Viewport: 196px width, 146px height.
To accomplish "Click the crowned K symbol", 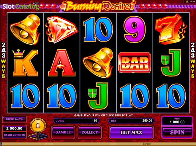I will (x=25, y=63).
